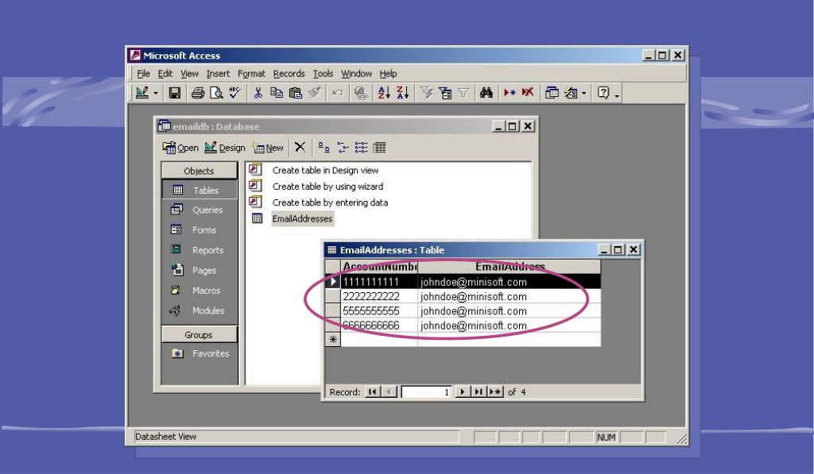This screenshot has width=814, height=474.
Task: Open the Favorites group
Action: (200, 353)
